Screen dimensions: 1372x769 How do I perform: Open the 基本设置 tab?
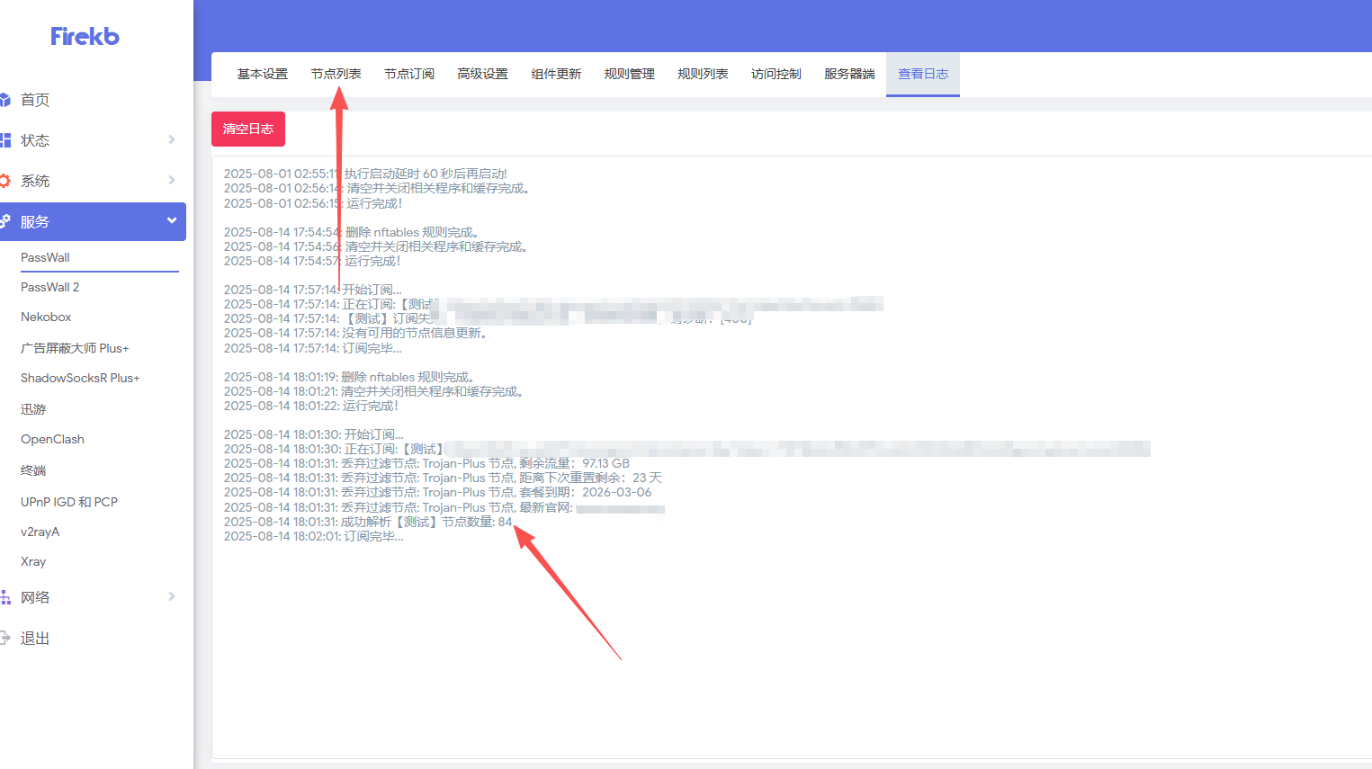(263, 74)
